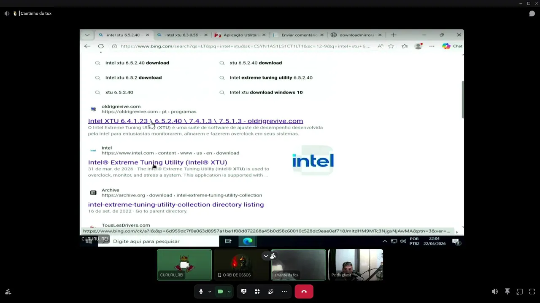Open Intel Extreme Tuning Utility result
This screenshot has width=540, height=303.
click(x=157, y=162)
